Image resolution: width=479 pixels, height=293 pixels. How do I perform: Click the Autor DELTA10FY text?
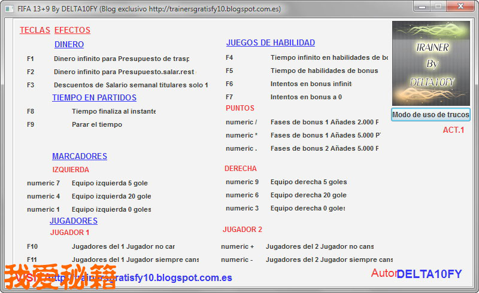[x=417, y=274]
